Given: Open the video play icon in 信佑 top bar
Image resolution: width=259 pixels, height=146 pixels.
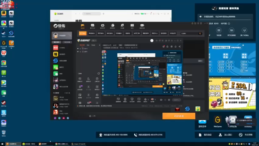Looking at the screenshot, I should coord(132,26).
